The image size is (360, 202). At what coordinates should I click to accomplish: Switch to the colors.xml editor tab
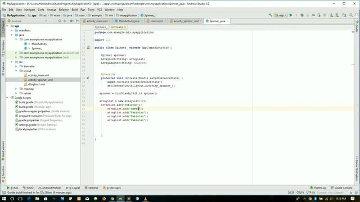pyautogui.click(x=156, y=21)
